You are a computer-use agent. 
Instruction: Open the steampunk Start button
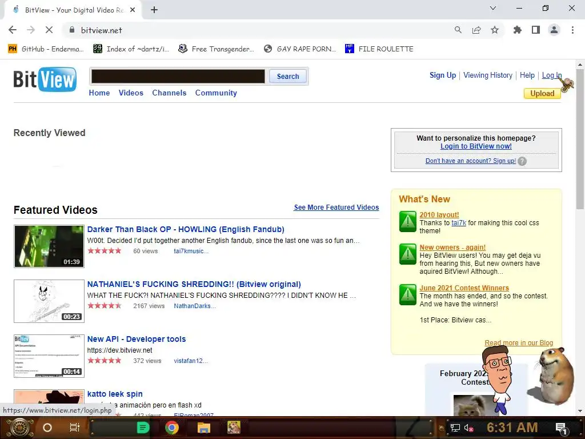tap(19, 428)
